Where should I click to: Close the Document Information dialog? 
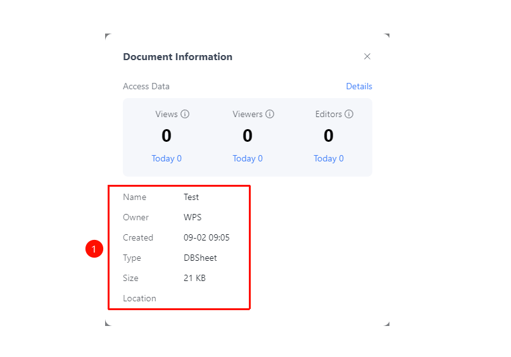(x=367, y=56)
